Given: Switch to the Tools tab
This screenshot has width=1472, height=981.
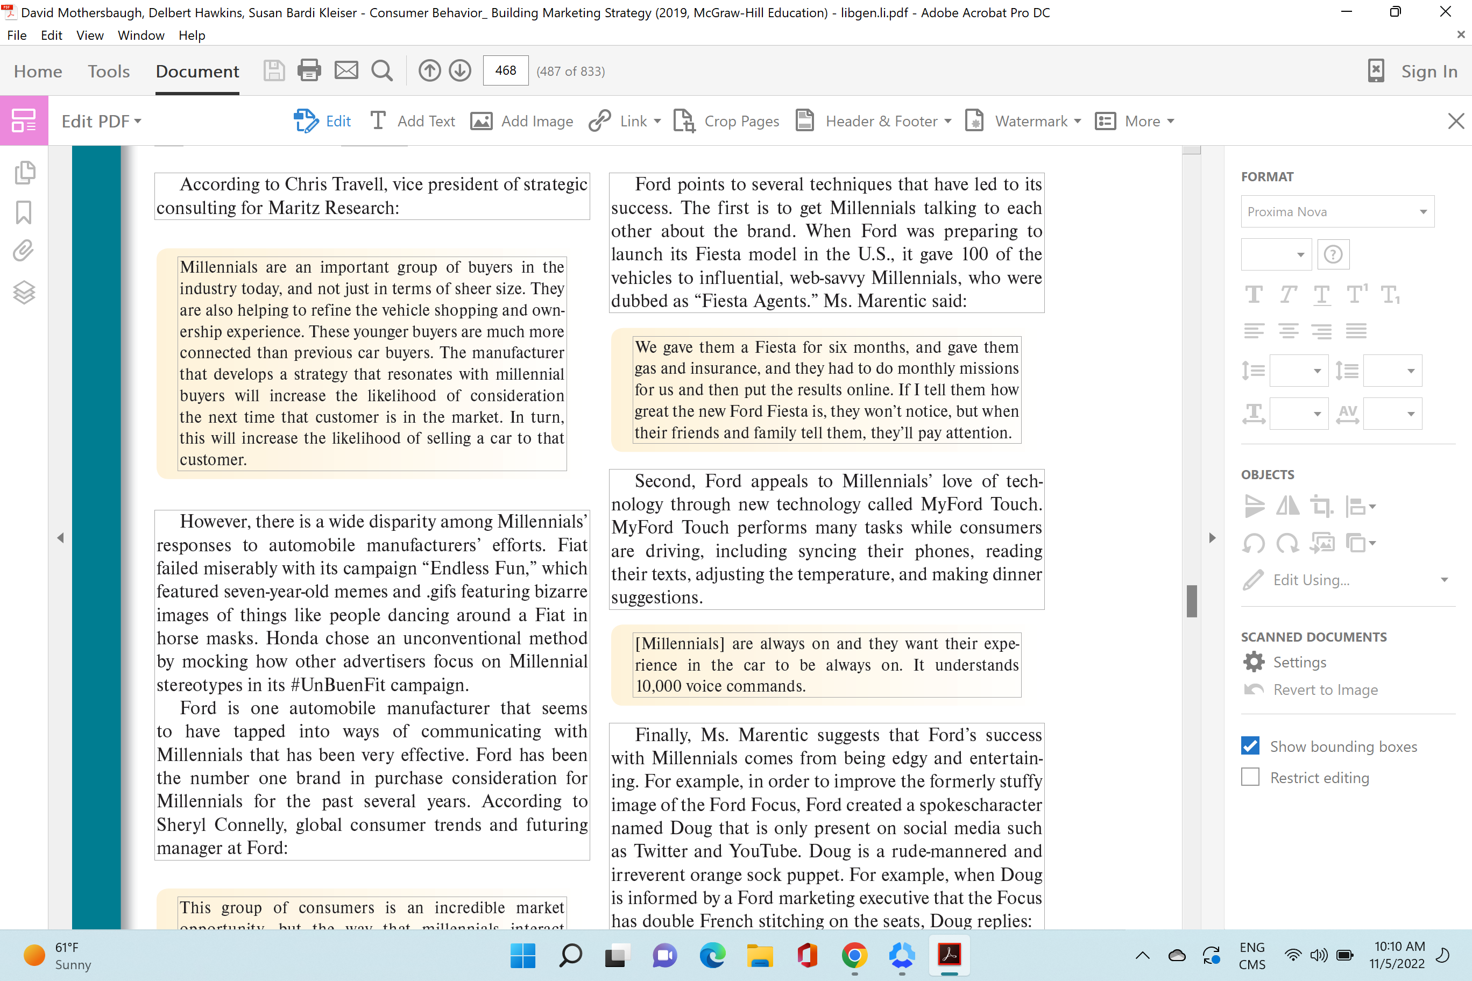Looking at the screenshot, I should pyautogui.click(x=108, y=72).
